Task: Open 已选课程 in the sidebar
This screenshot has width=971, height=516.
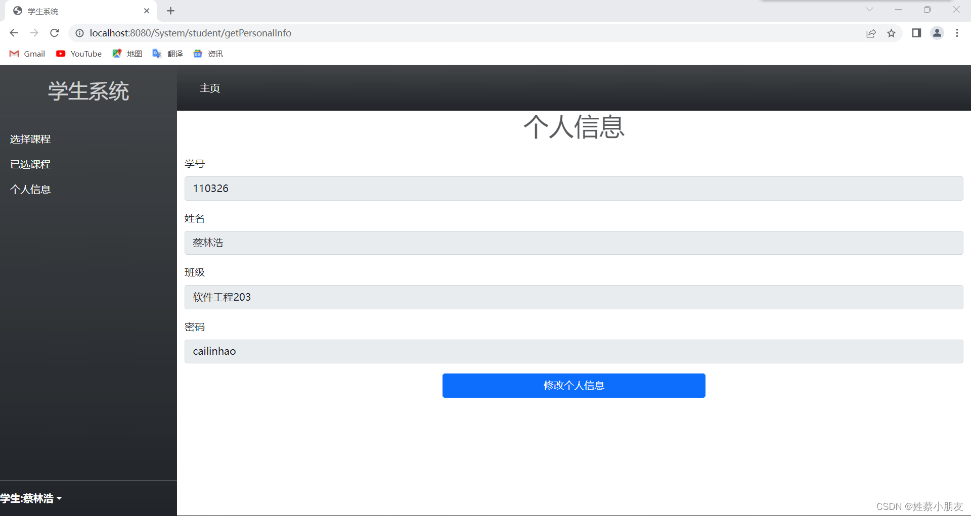Action: (x=30, y=164)
